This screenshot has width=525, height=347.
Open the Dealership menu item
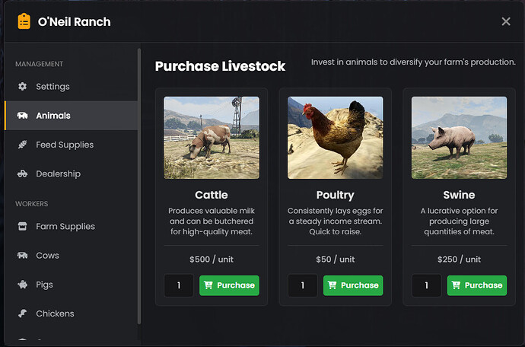(58, 173)
